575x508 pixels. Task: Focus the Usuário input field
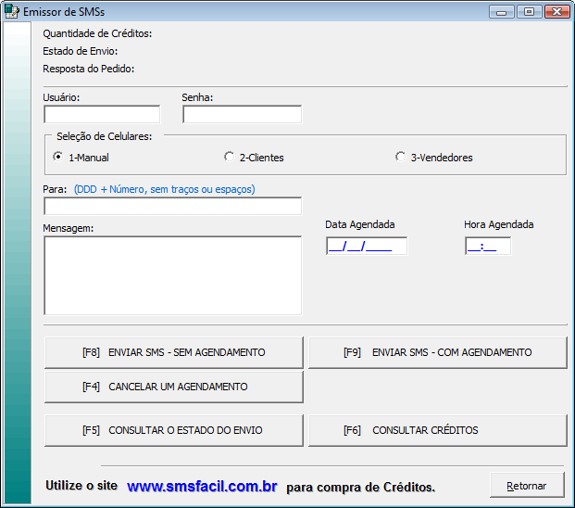pos(102,114)
